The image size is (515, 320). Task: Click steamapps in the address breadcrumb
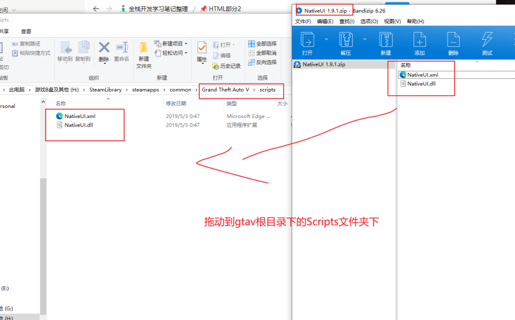click(x=145, y=89)
